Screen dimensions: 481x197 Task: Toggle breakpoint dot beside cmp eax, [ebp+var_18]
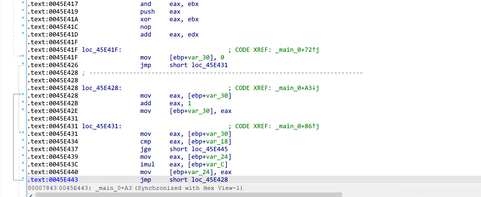(x=23, y=141)
